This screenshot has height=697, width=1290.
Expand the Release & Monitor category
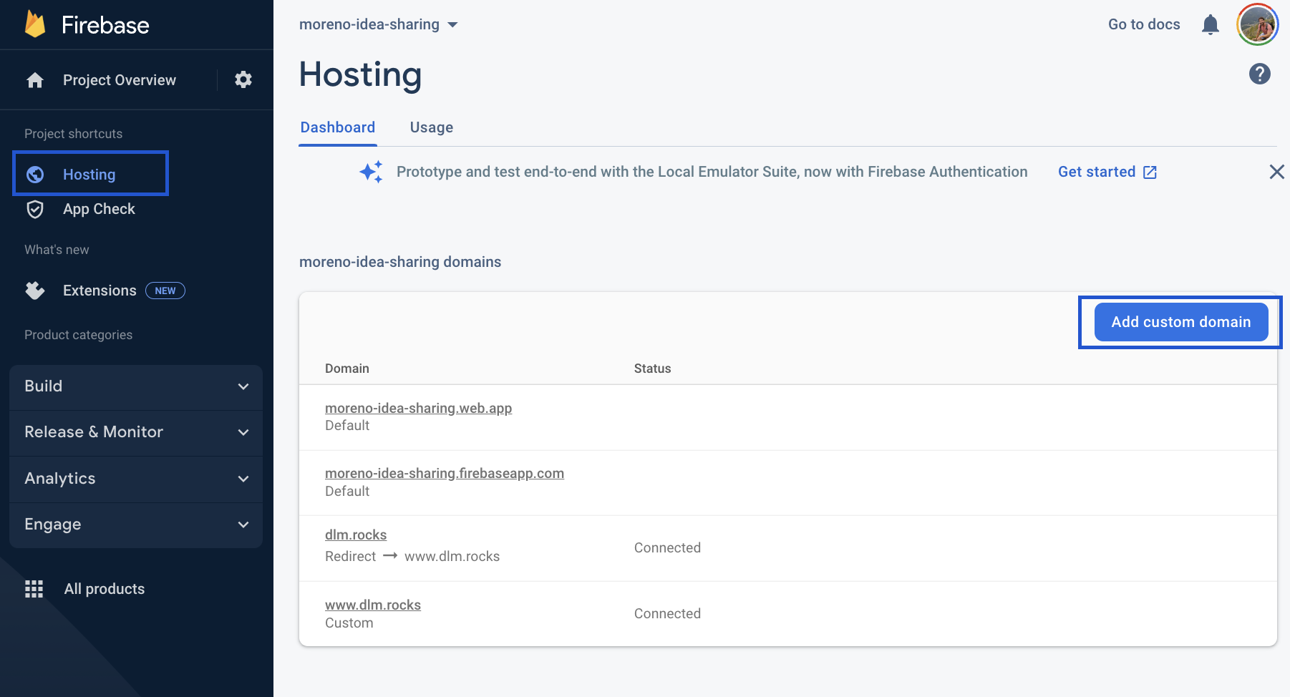click(x=136, y=432)
